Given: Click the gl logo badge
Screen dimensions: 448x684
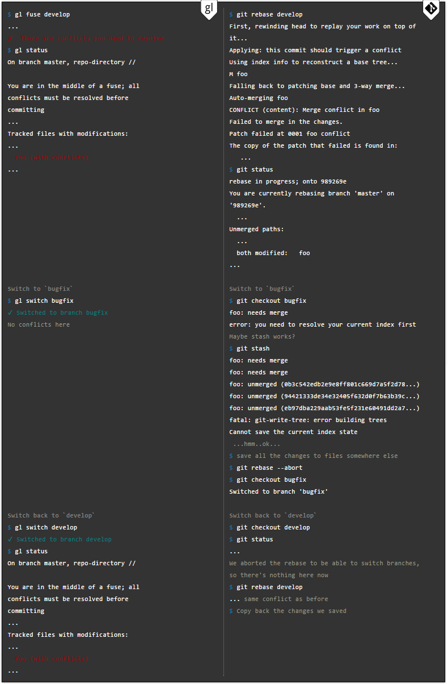Looking at the screenshot, I should 209,8.
